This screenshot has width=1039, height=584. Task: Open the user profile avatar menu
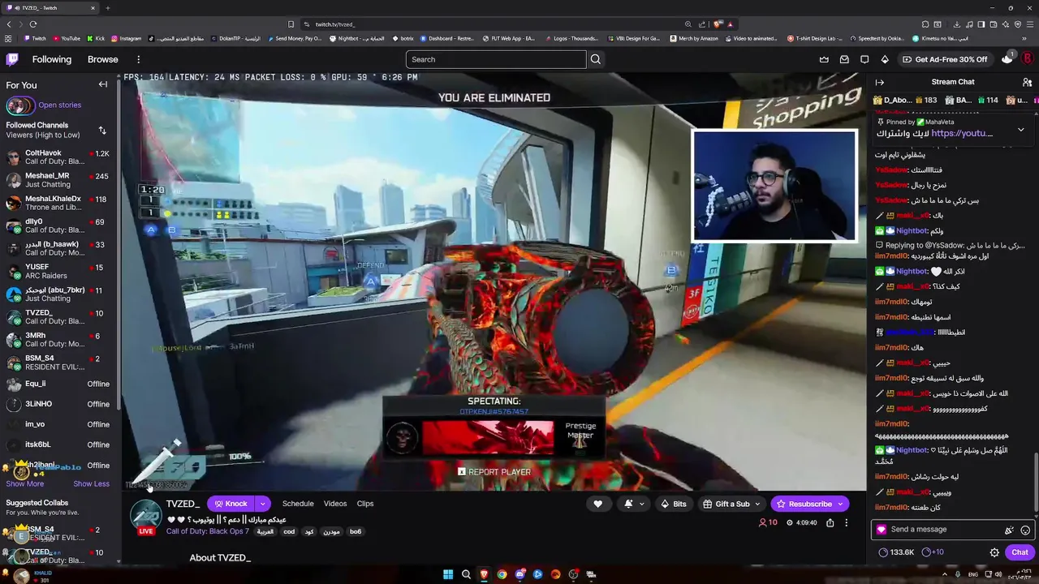pos(1027,59)
